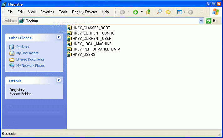This screenshot has width=223, height=138.
Task: Click the Back arrow toolbar button
Action: (x=122, y=12)
